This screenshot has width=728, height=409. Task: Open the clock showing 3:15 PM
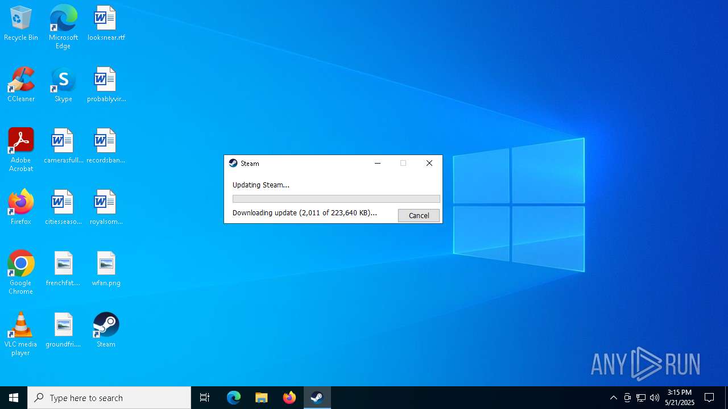680,398
